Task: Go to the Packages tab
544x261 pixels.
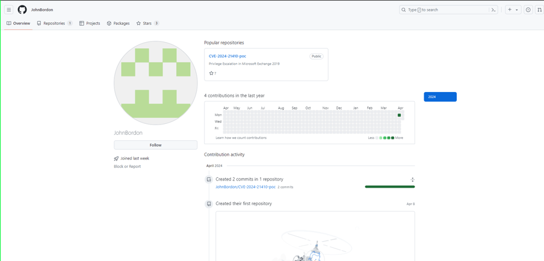Action: [118, 23]
